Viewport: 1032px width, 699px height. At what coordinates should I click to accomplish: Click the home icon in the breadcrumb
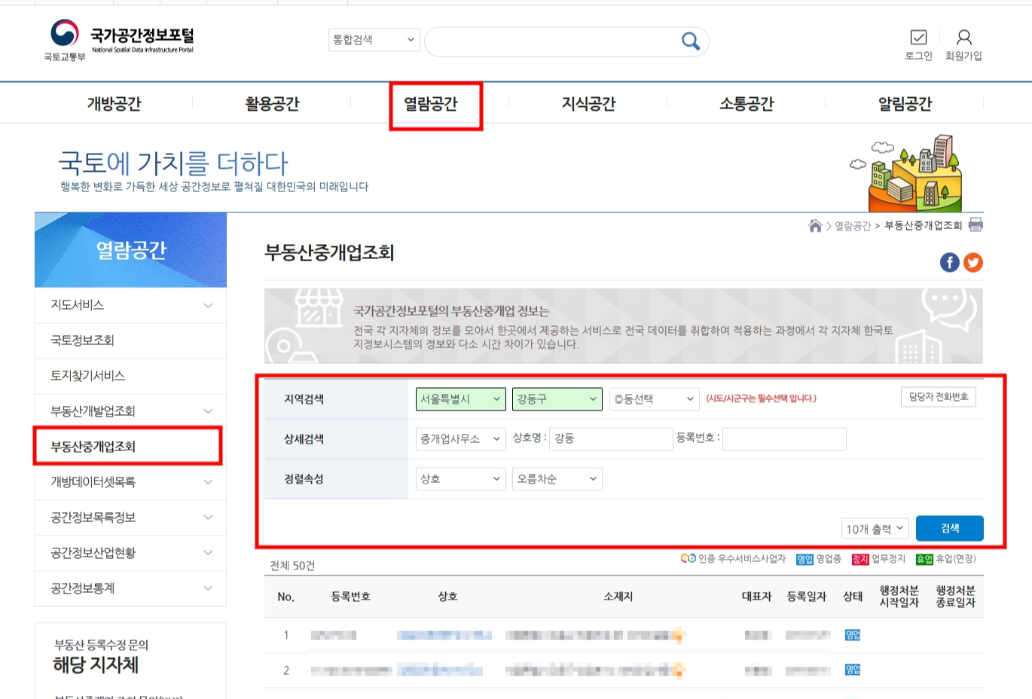[816, 224]
